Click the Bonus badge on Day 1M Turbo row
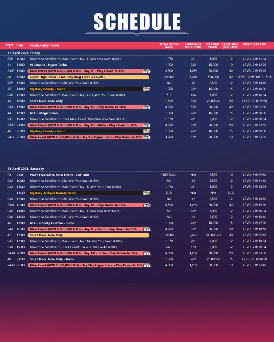 pyautogui.click(x=147, y=253)
